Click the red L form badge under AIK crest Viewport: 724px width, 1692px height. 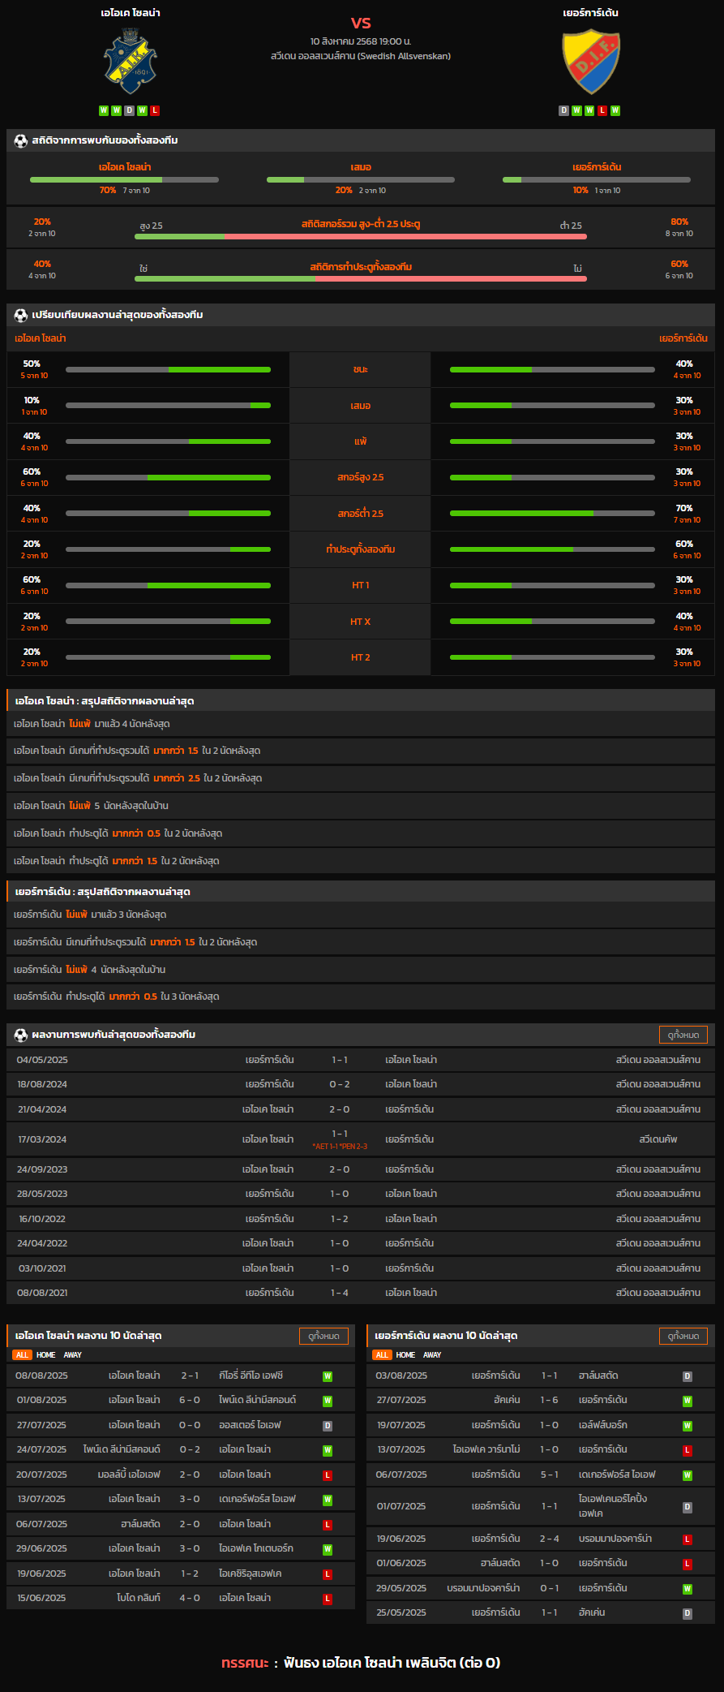click(155, 110)
